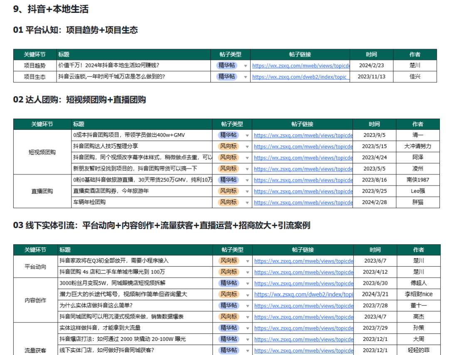Screen dimensions: 449x355
Task: Select the author cell 傅超人
Action: (418, 283)
